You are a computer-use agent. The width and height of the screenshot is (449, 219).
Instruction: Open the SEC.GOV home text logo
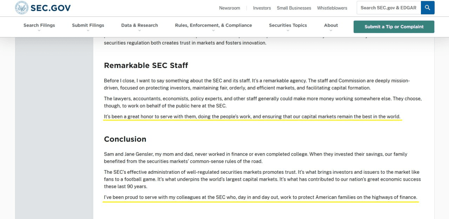[x=51, y=8]
